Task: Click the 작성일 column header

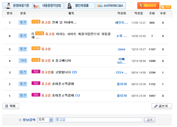Action: coord(138,13)
